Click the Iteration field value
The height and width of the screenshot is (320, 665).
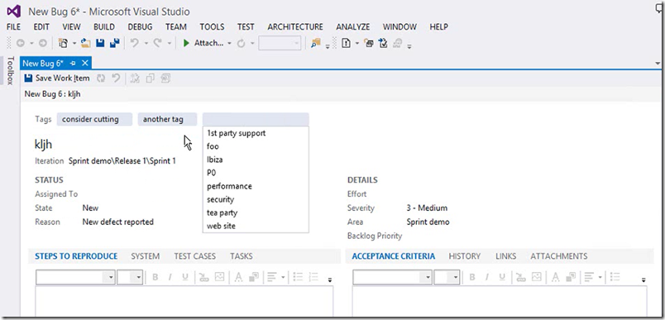pos(122,161)
